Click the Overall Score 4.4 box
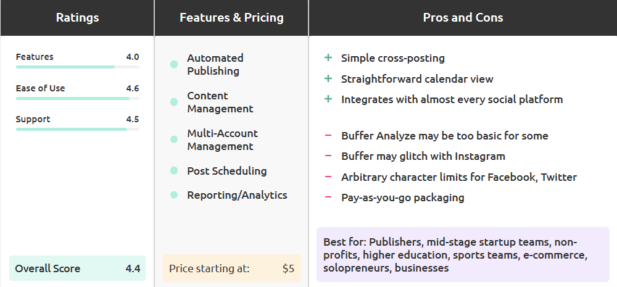Screen dimensions: 617x287 tap(78, 268)
